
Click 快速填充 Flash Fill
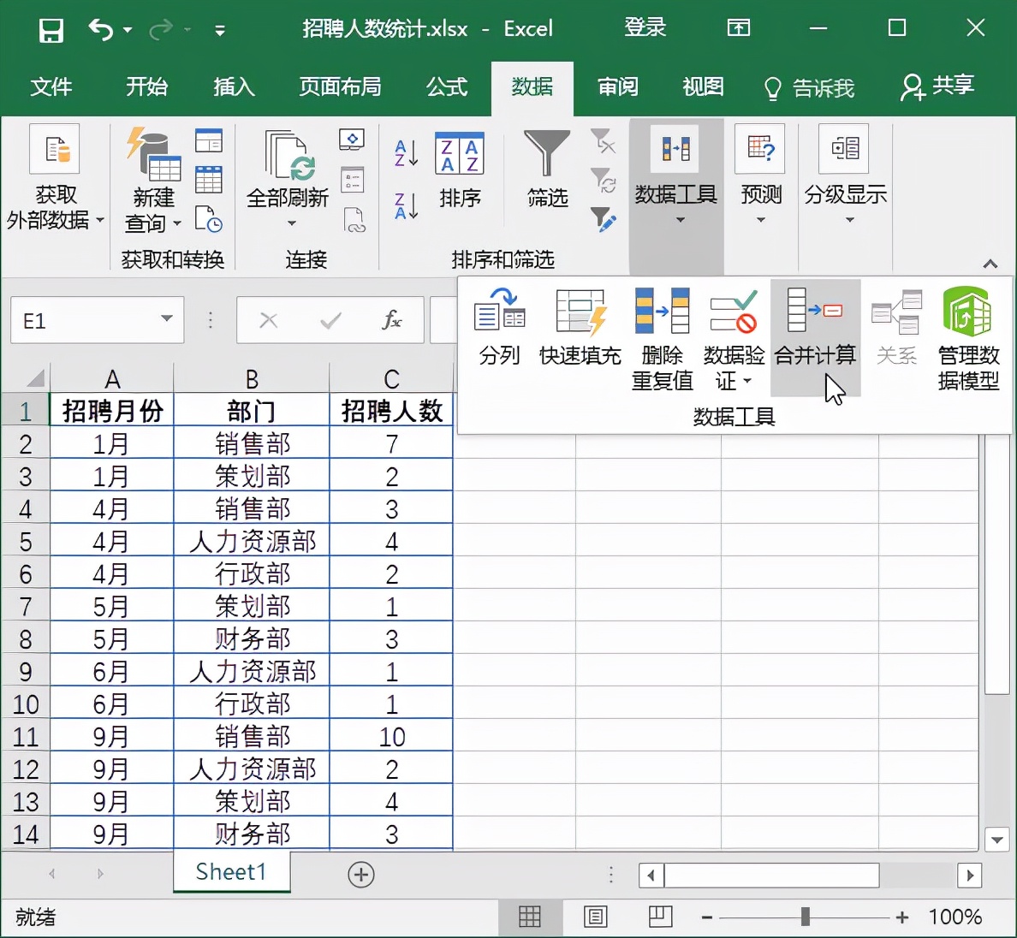[580, 327]
